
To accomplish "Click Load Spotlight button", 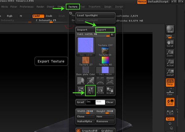I will pos(95,15).
